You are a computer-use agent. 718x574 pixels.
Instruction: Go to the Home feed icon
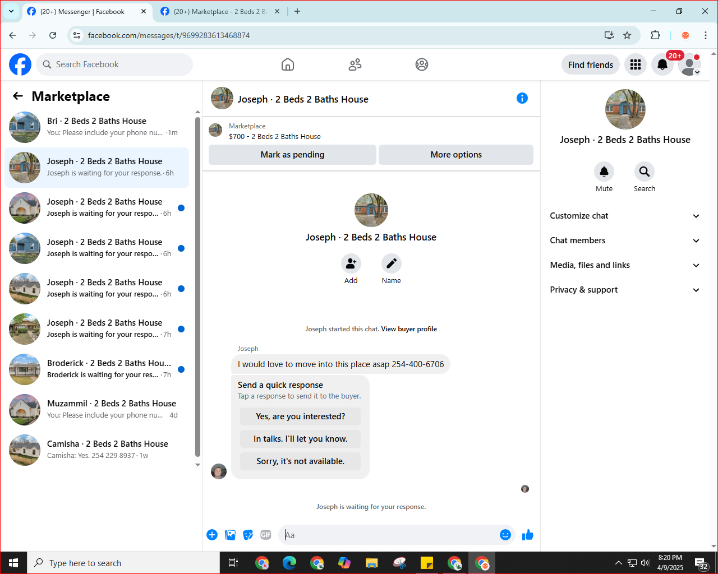click(288, 64)
